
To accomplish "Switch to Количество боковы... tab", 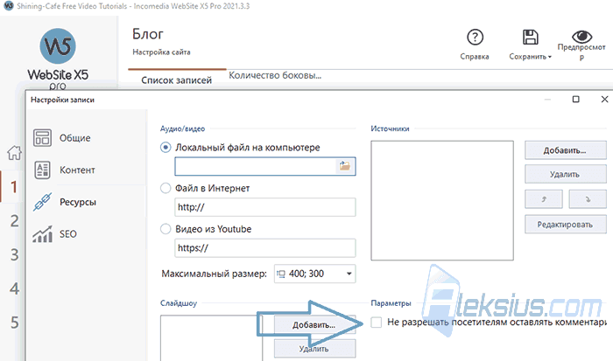I will [x=275, y=75].
